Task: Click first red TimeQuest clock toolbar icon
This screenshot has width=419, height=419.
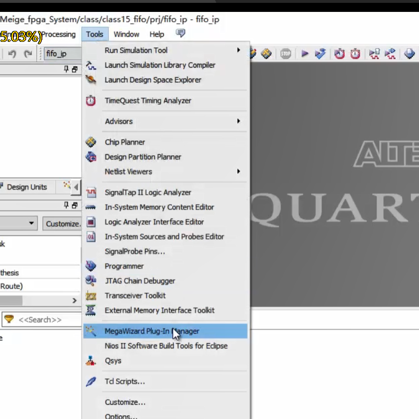Action: coord(340,54)
